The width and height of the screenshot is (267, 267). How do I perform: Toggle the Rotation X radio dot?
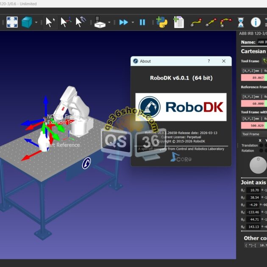click(260, 151)
